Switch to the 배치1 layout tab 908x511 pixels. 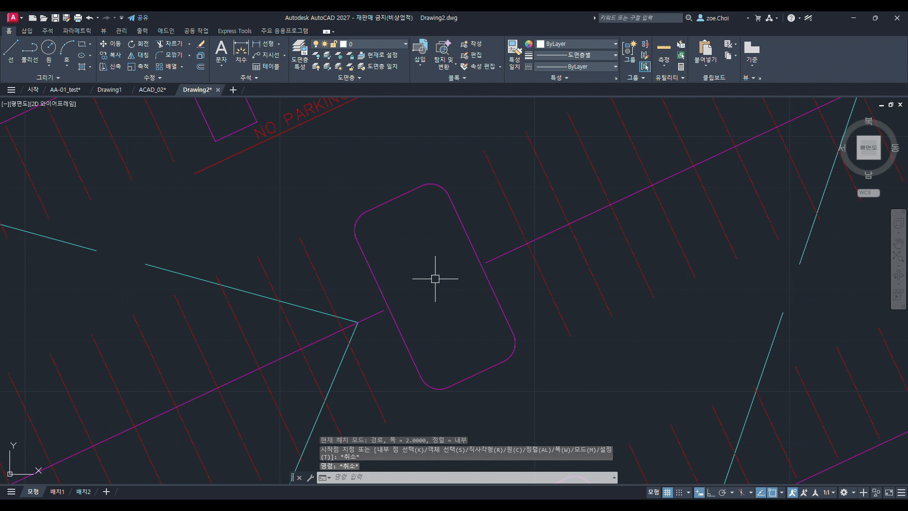(x=57, y=492)
